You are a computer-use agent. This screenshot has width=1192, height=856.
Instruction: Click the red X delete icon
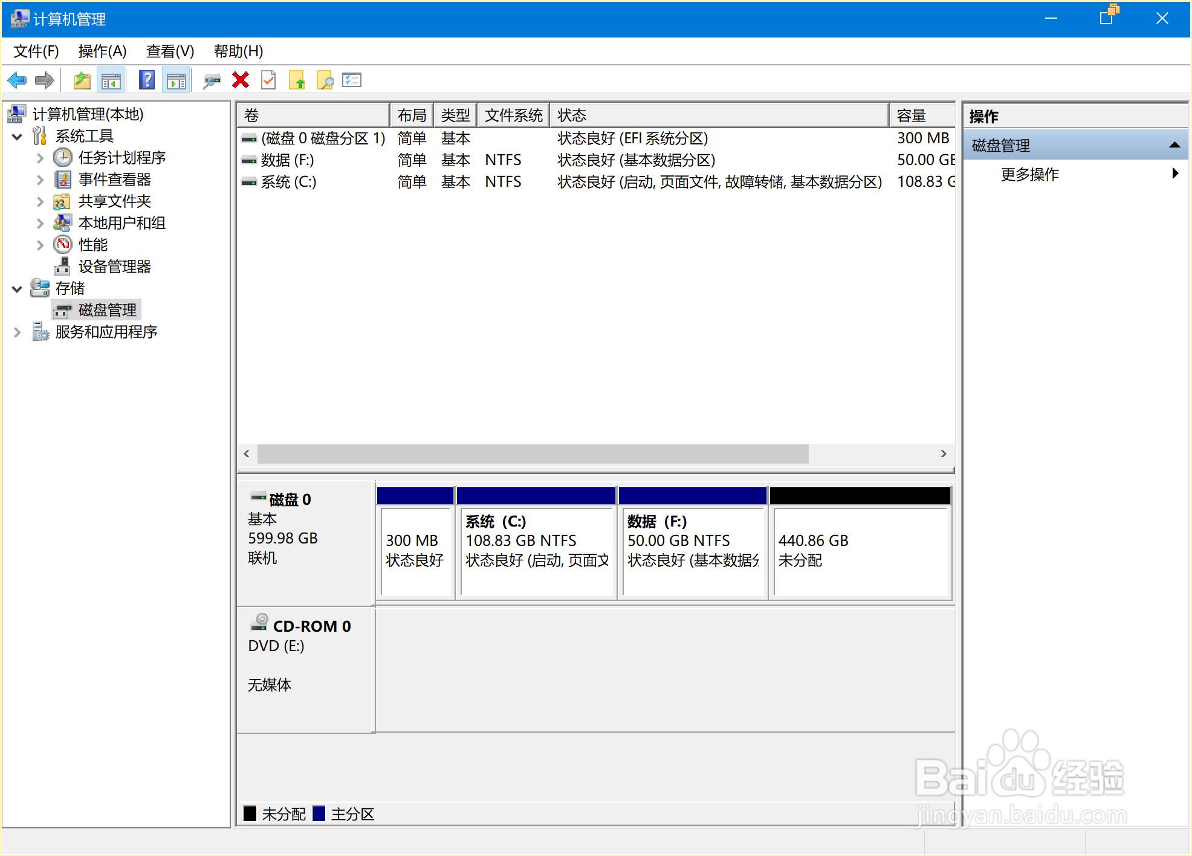(241, 80)
